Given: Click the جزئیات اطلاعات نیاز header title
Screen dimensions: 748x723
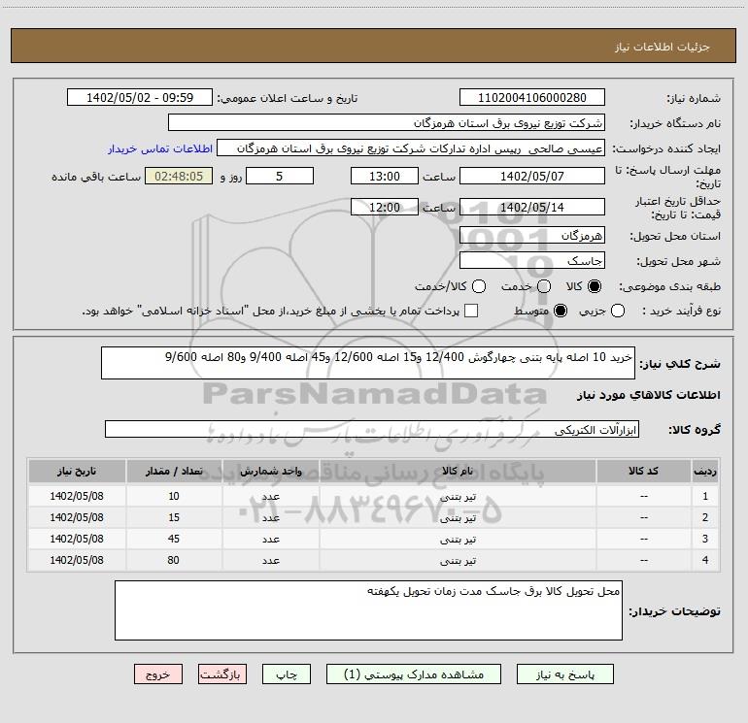Looking at the screenshot, I should [x=663, y=47].
